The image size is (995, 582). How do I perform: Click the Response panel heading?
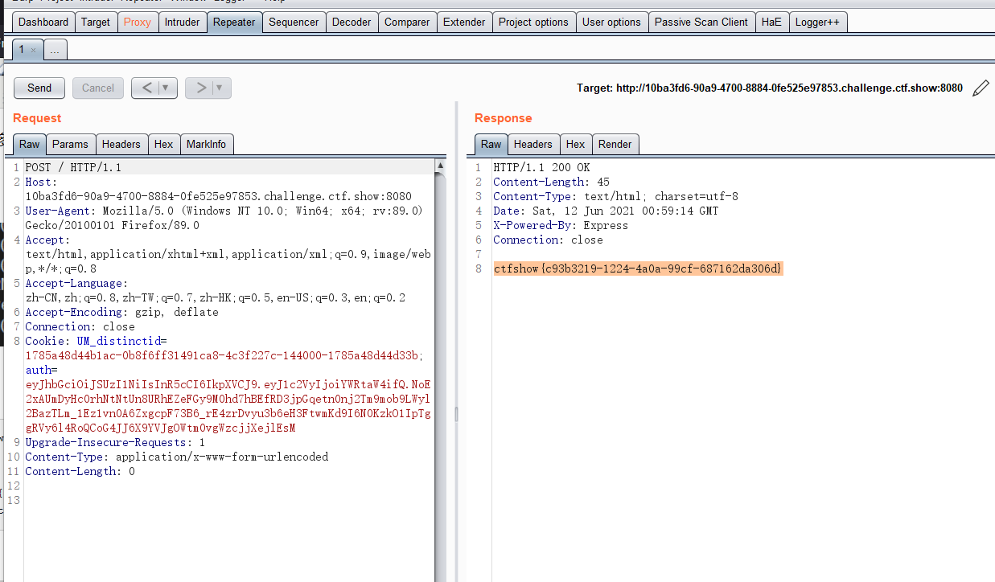point(504,118)
